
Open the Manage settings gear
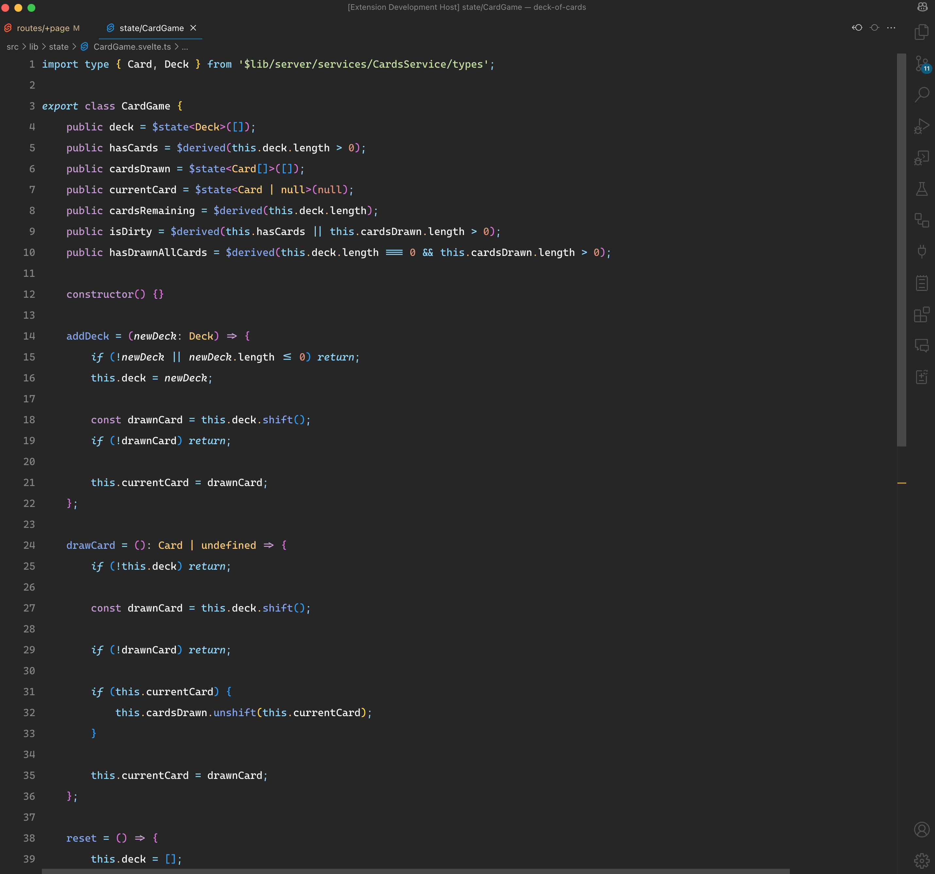[x=921, y=860]
